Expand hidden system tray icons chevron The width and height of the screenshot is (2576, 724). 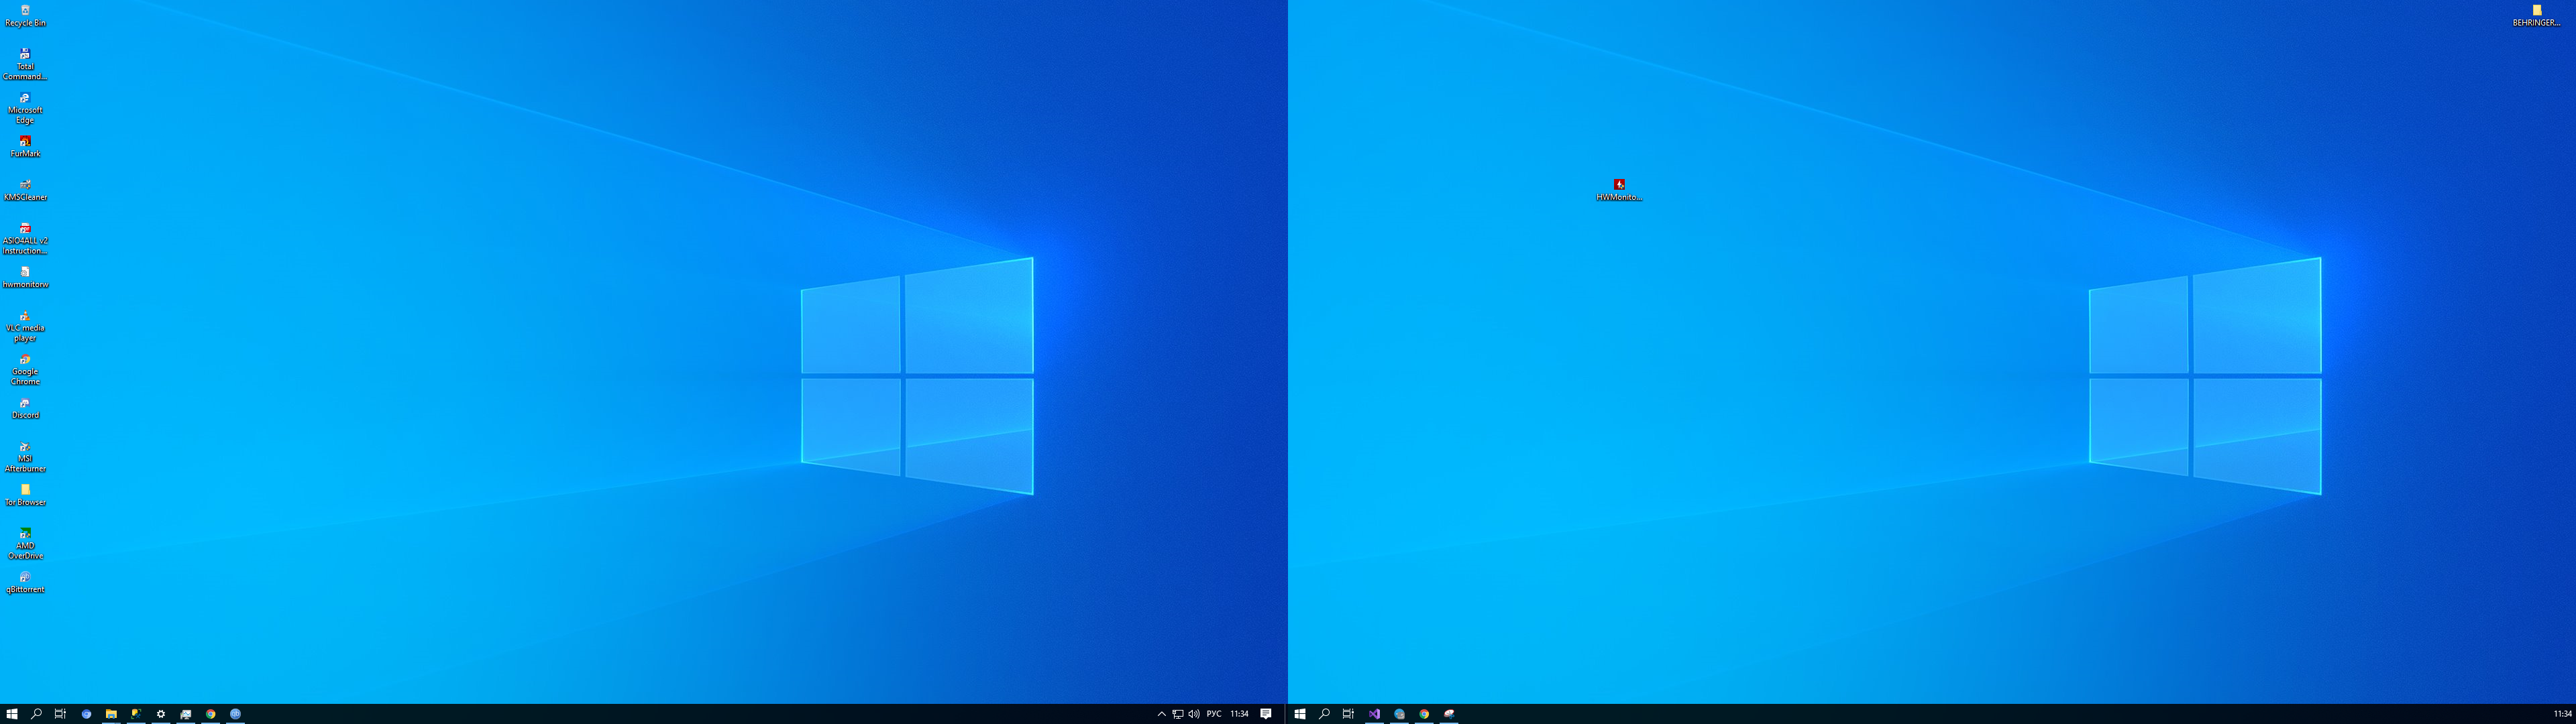pyautogui.click(x=1161, y=714)
